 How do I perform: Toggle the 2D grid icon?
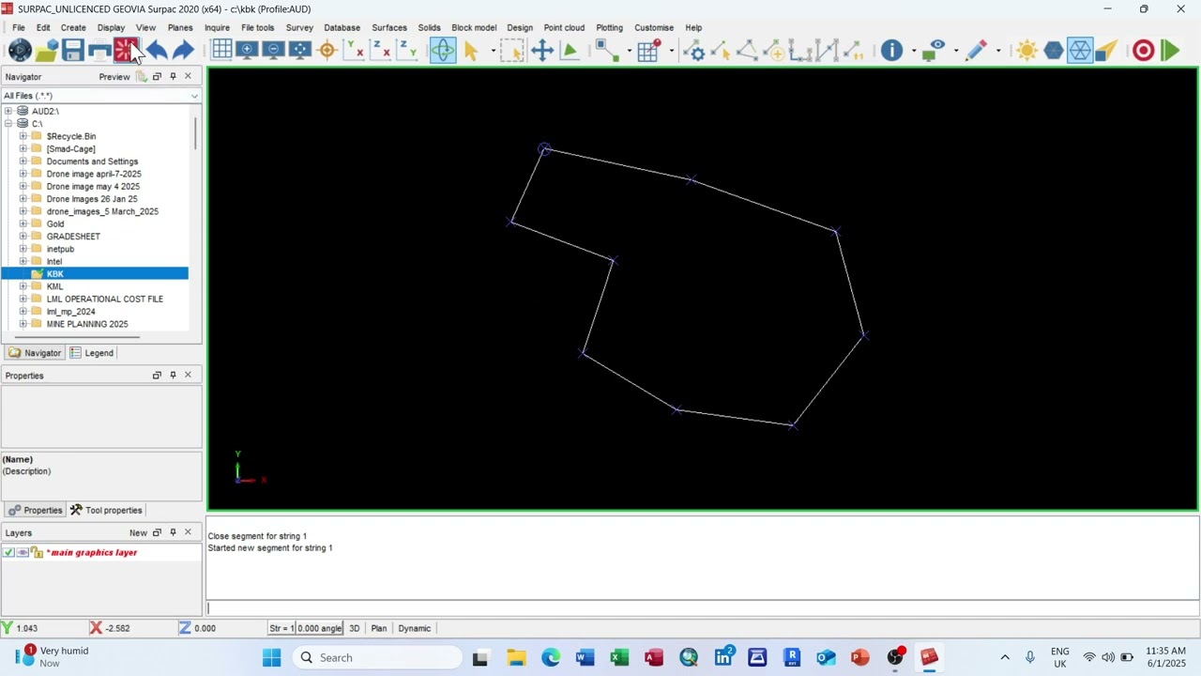(x=221, y=51)
